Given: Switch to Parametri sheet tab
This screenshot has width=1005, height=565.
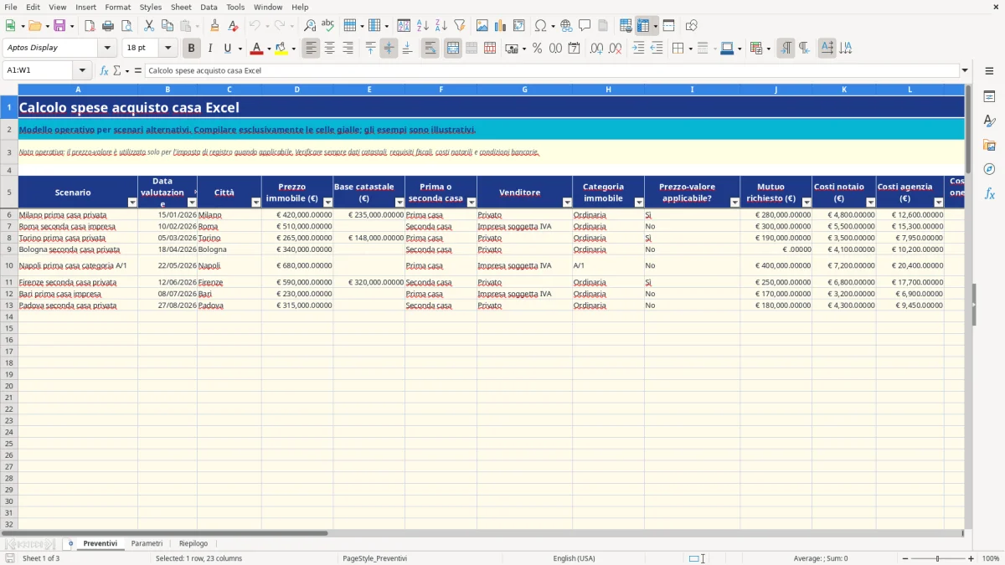Looking at the screenshot, I should (147, 543).
